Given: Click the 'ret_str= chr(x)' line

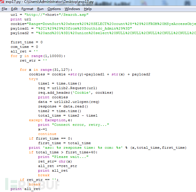Looking at the screenshot, I should click(55, 162).
